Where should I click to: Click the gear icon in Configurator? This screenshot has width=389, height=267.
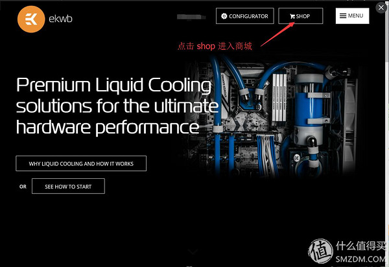[x=224, y=16]
